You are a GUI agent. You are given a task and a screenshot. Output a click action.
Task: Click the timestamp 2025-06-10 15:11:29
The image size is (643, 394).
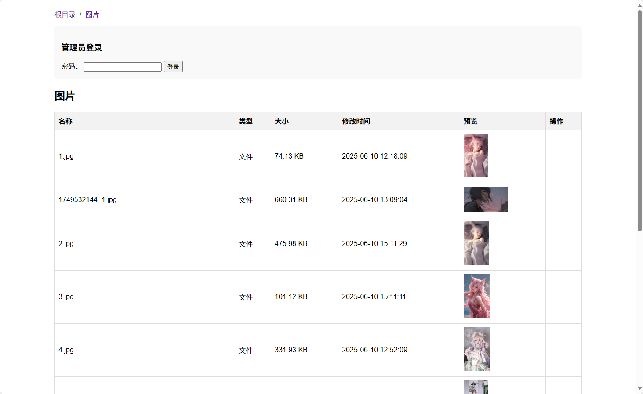(374, 244)
